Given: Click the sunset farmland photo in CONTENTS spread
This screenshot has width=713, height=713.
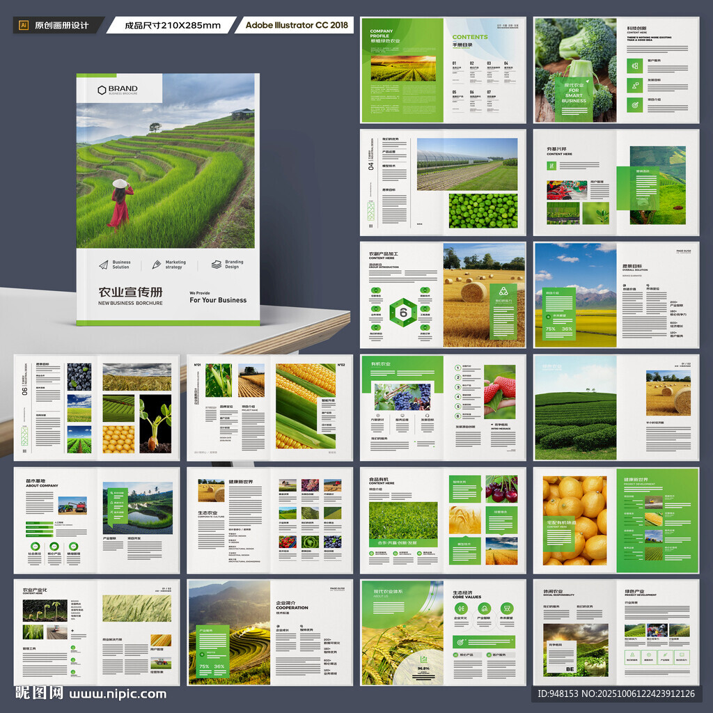Looking at the screenshot, I should click(403, 69).
